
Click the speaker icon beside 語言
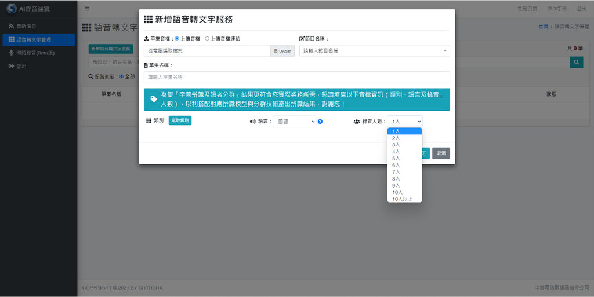pyautogui.click(x=253, y=122)
